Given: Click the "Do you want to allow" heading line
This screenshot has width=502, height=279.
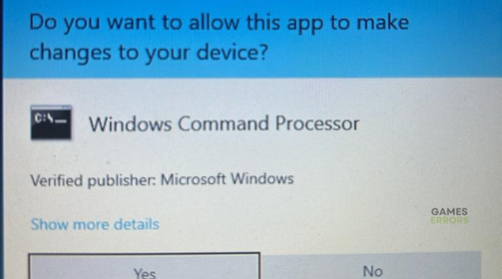Looking at the screenshot, I should 220,23.
